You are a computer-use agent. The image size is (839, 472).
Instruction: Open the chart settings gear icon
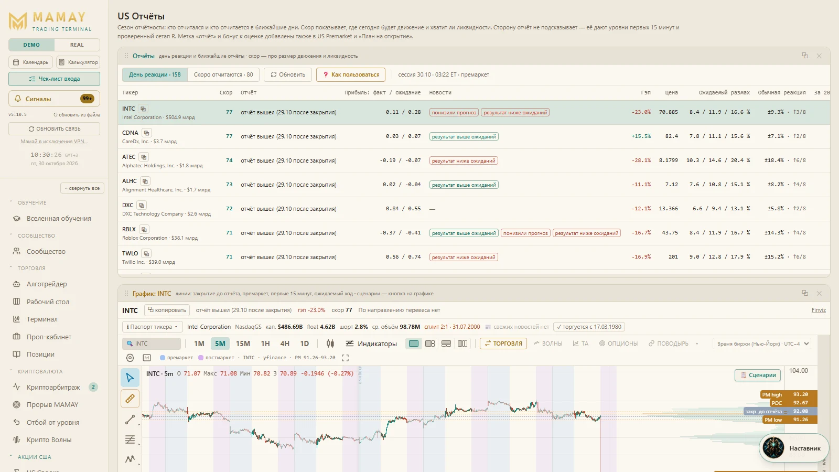tap(130, 358)
